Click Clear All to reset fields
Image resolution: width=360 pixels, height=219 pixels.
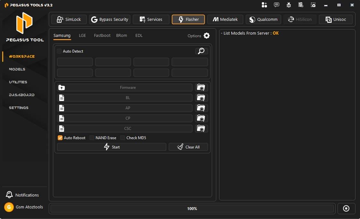[x=188, y=147]
